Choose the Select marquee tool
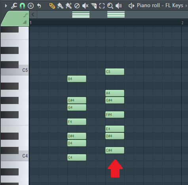This screenshot has width=188, height=185. point(102,6)
